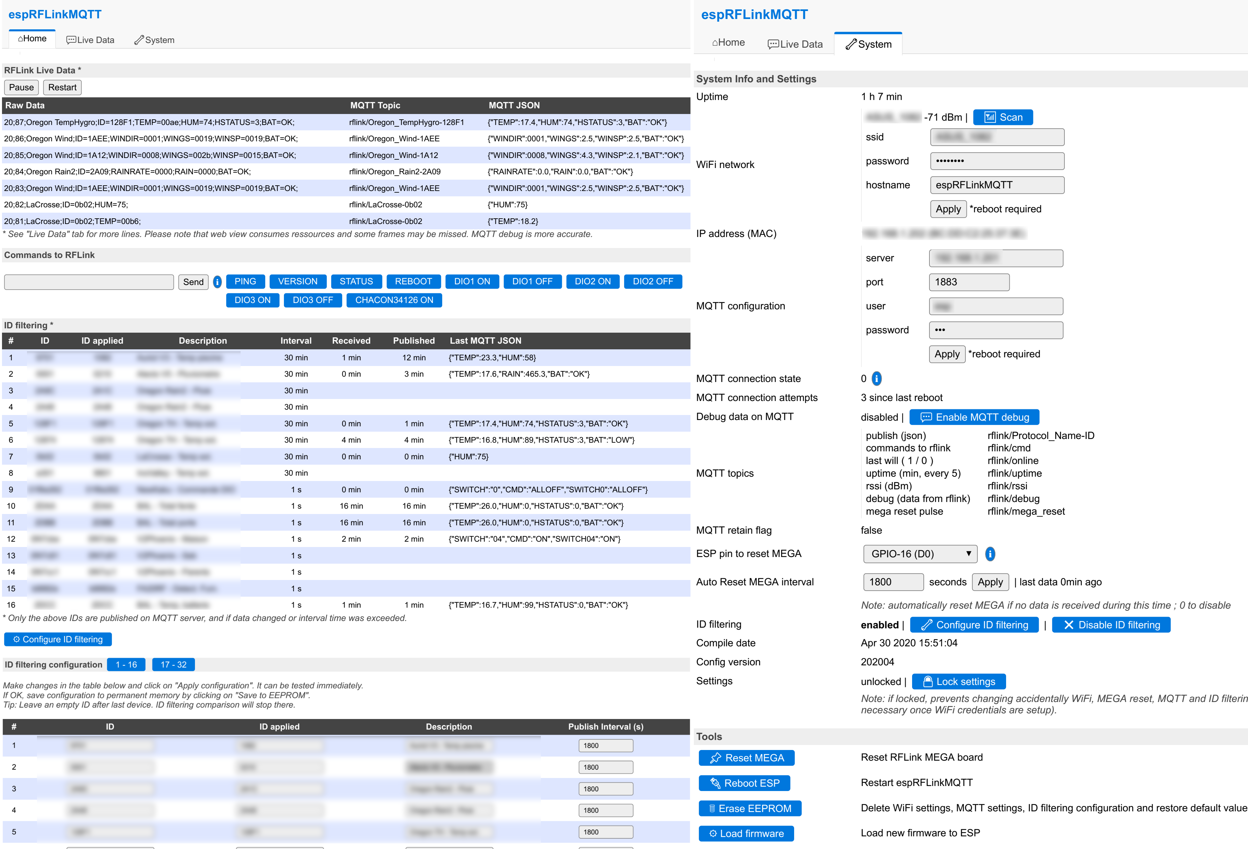Click info icon next to GPIO-16 dropdown
This screenshot has height=849, width=1248.
(990, 554)
